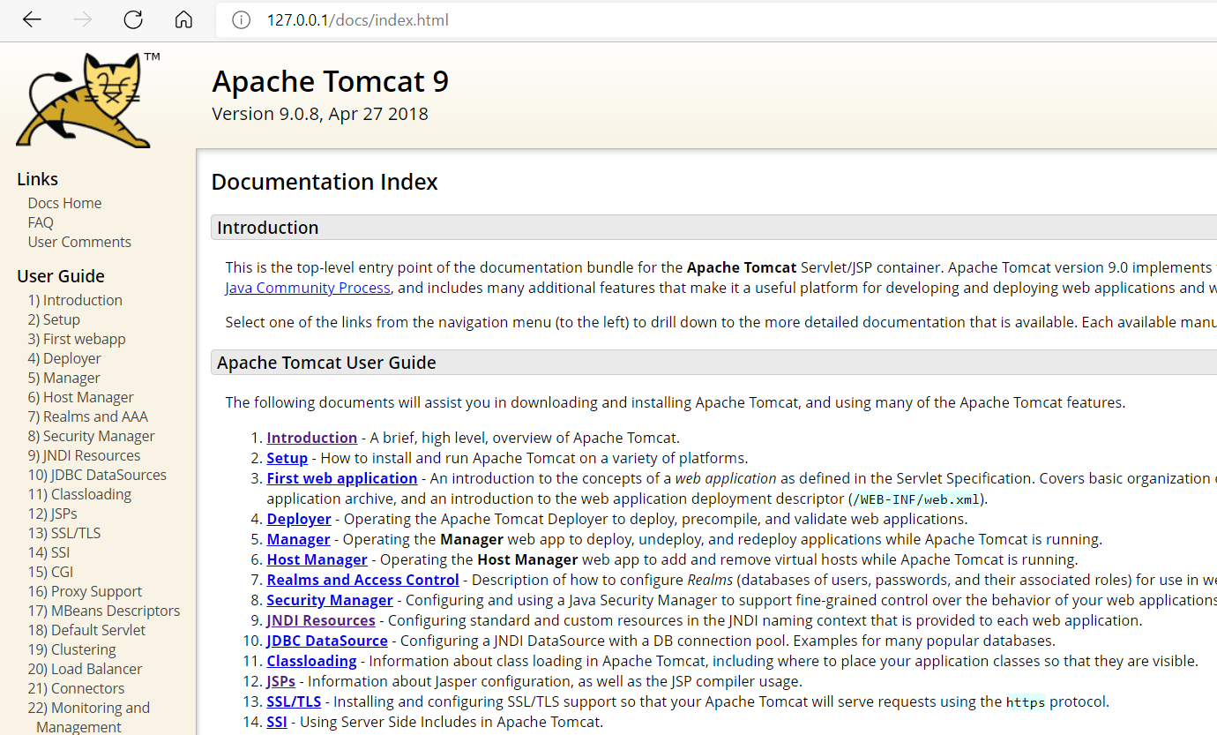Open sidebar item 16) Proxy Support

click(85, 591)
